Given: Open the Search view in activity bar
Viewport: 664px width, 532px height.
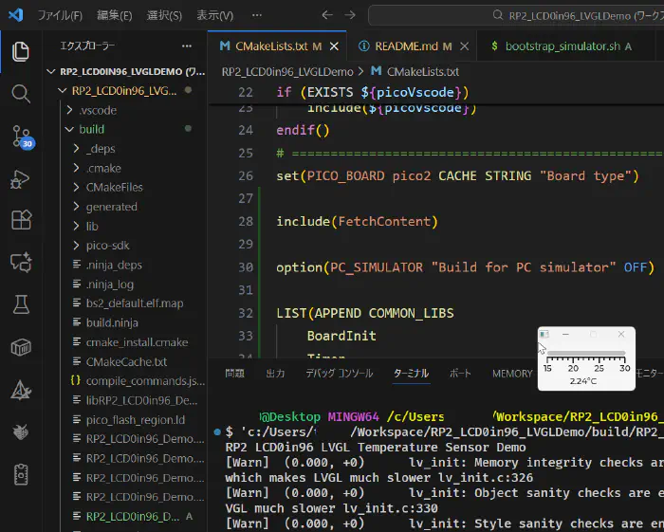Looking at the screenshot, I should point(20,93).
